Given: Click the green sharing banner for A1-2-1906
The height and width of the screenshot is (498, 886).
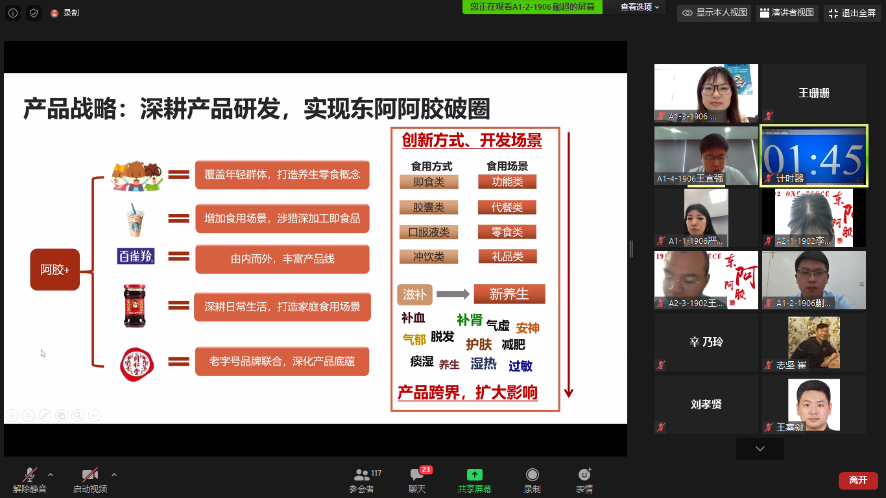Looking at the screenshot, I should (533, 7).
